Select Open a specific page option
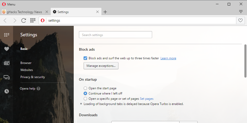 [85, 99]
